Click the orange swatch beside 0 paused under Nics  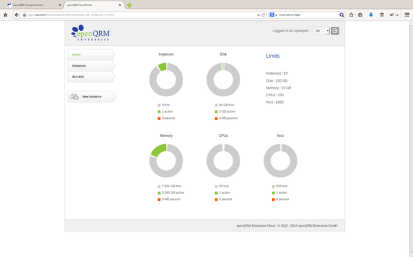(273, 199)
